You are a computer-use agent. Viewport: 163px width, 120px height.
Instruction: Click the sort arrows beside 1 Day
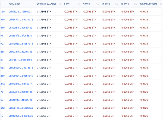click(x=79, y=4)
